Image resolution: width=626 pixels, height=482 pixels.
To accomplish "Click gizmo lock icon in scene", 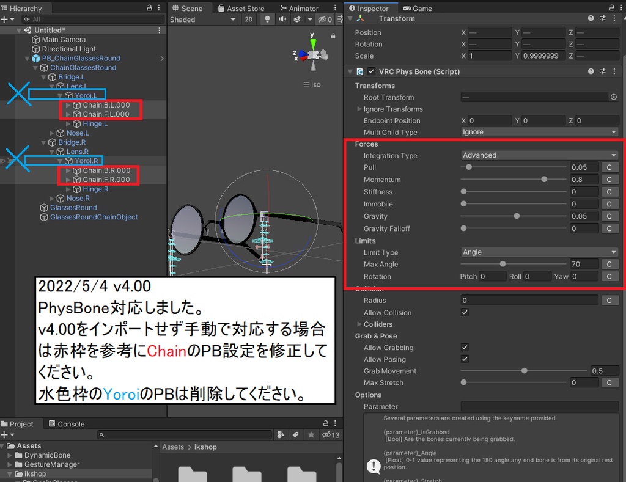I will tap(333, 36).
